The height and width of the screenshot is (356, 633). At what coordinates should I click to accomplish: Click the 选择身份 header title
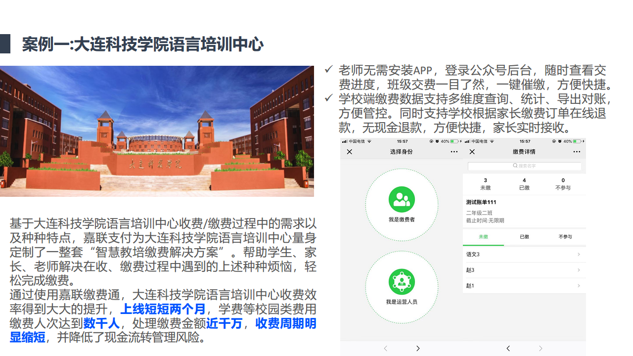[x=401, y=152]
